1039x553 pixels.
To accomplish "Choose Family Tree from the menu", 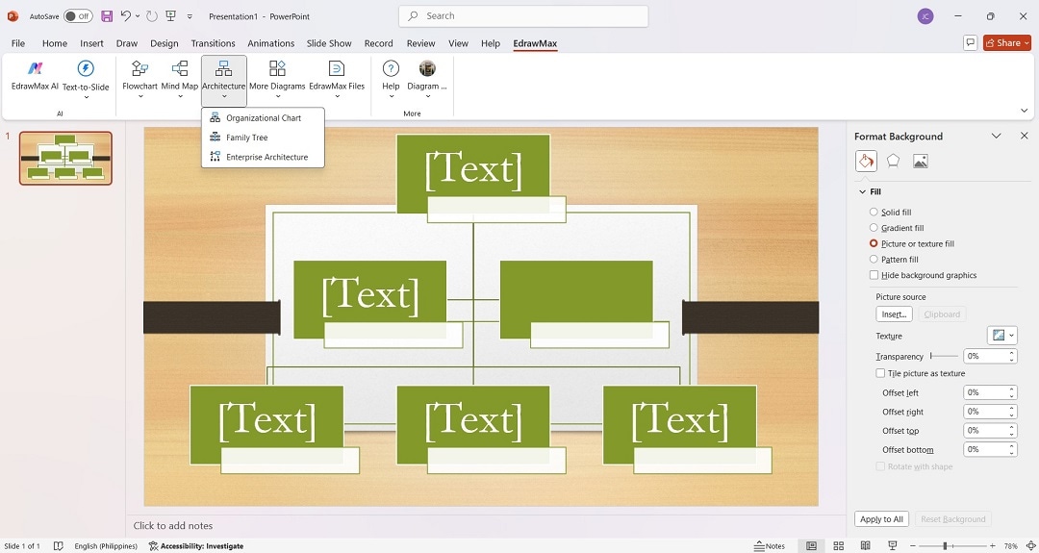I will pyautogui.click(x=263, y=138).
